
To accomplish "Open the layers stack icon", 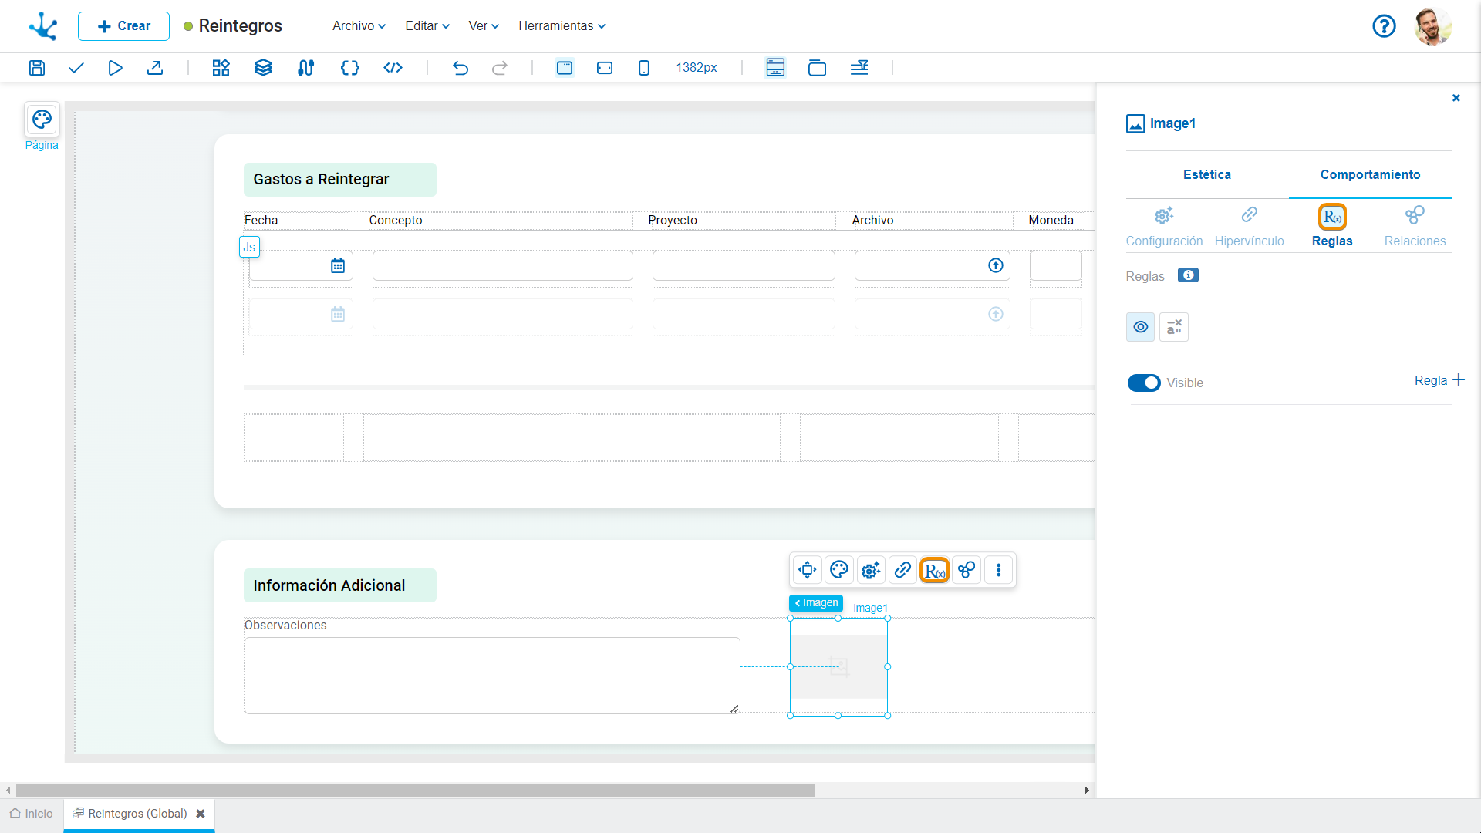I will (x=263, y=68).
